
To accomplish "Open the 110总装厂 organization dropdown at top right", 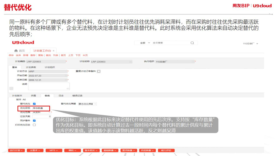I will coord(250,44).
